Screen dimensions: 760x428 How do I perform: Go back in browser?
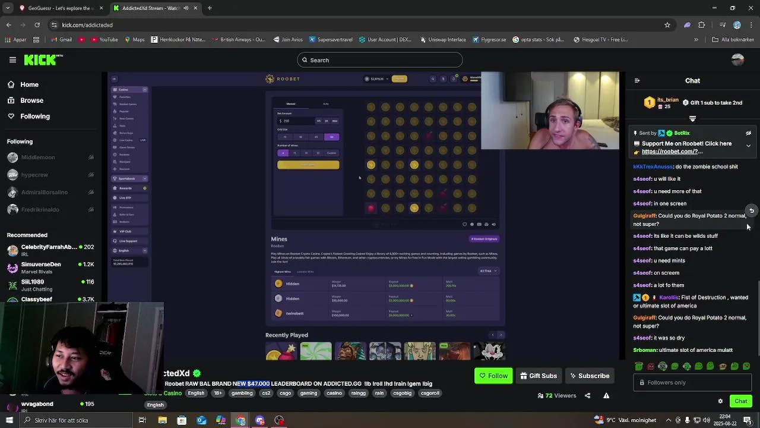point(8,25)
